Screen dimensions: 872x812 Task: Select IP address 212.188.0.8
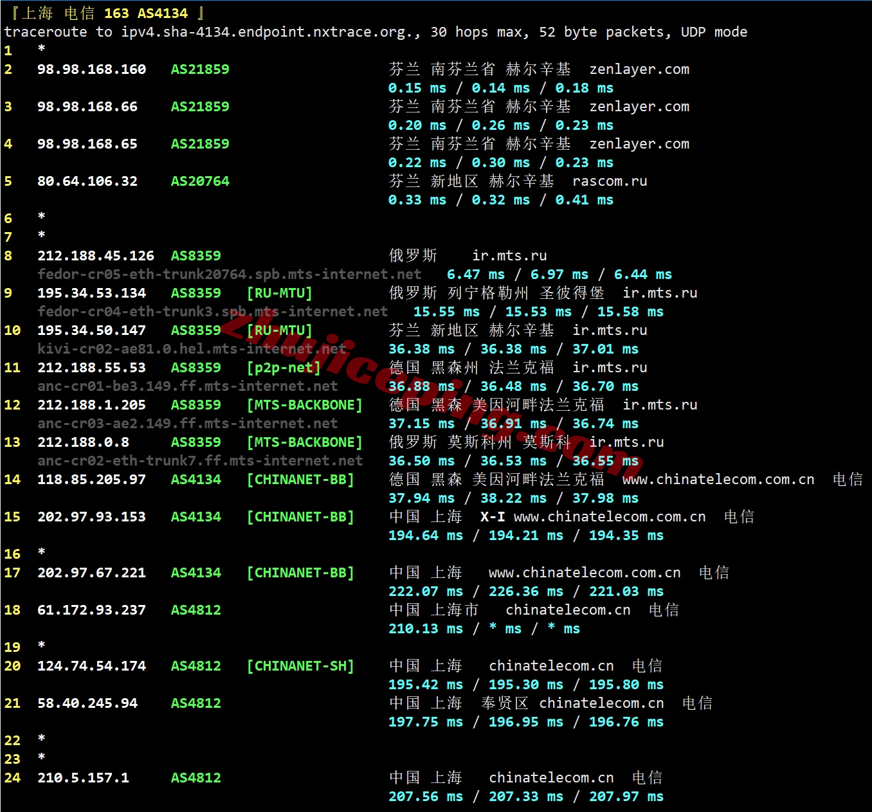[84, 442]
